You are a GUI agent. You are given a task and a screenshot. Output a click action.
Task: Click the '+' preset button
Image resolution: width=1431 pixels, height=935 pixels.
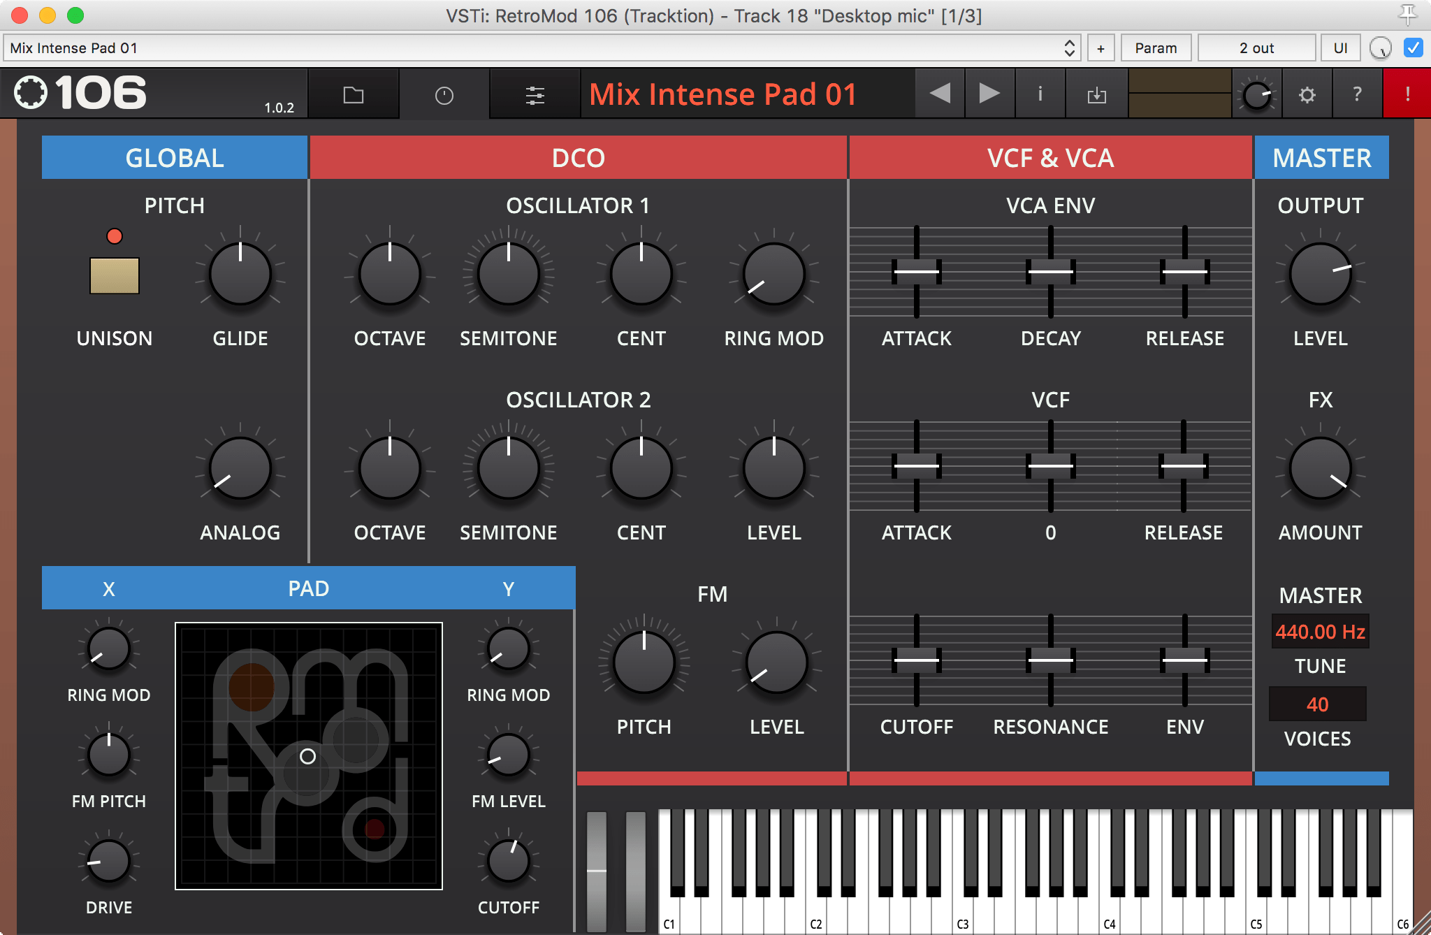click(1101, 48)
